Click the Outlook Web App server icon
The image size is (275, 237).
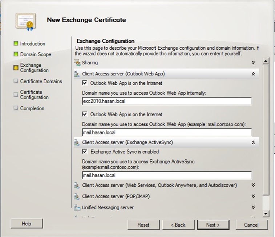pyautogui.click(x=77, y=74)
